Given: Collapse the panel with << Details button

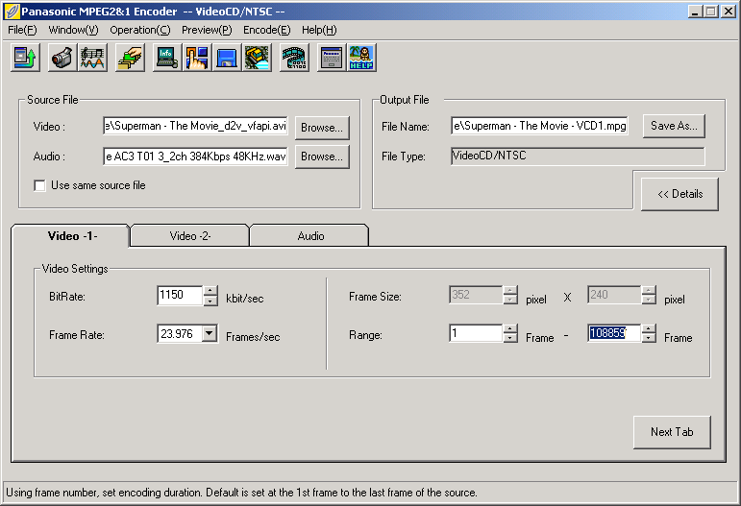Looking at the screenshot, I should (x=679, y=194).
